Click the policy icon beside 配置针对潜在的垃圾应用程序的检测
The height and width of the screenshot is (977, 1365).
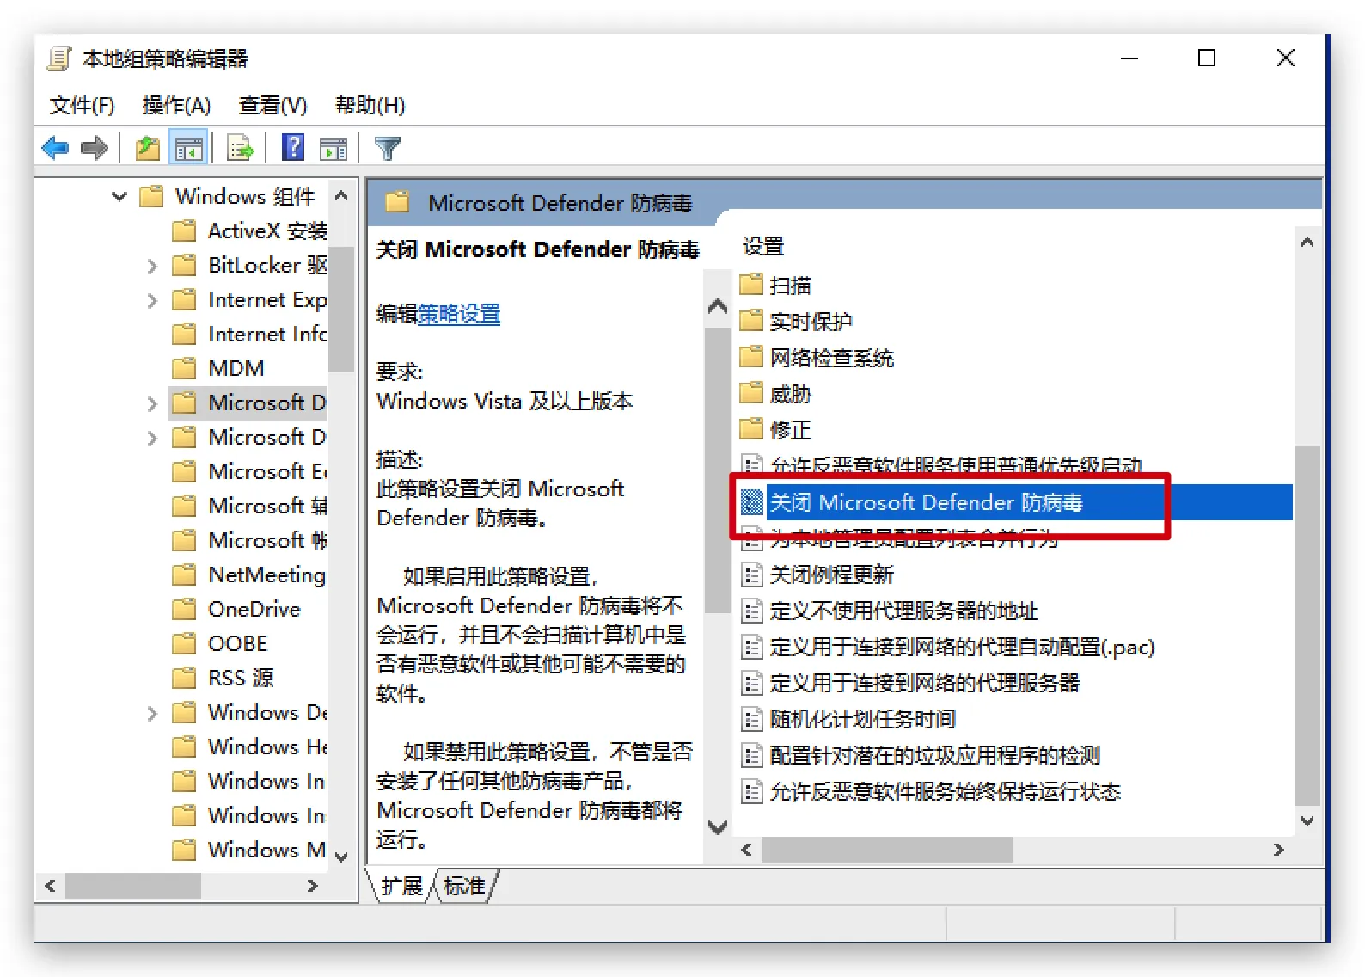pyautogui.click(x=752, y=755)
